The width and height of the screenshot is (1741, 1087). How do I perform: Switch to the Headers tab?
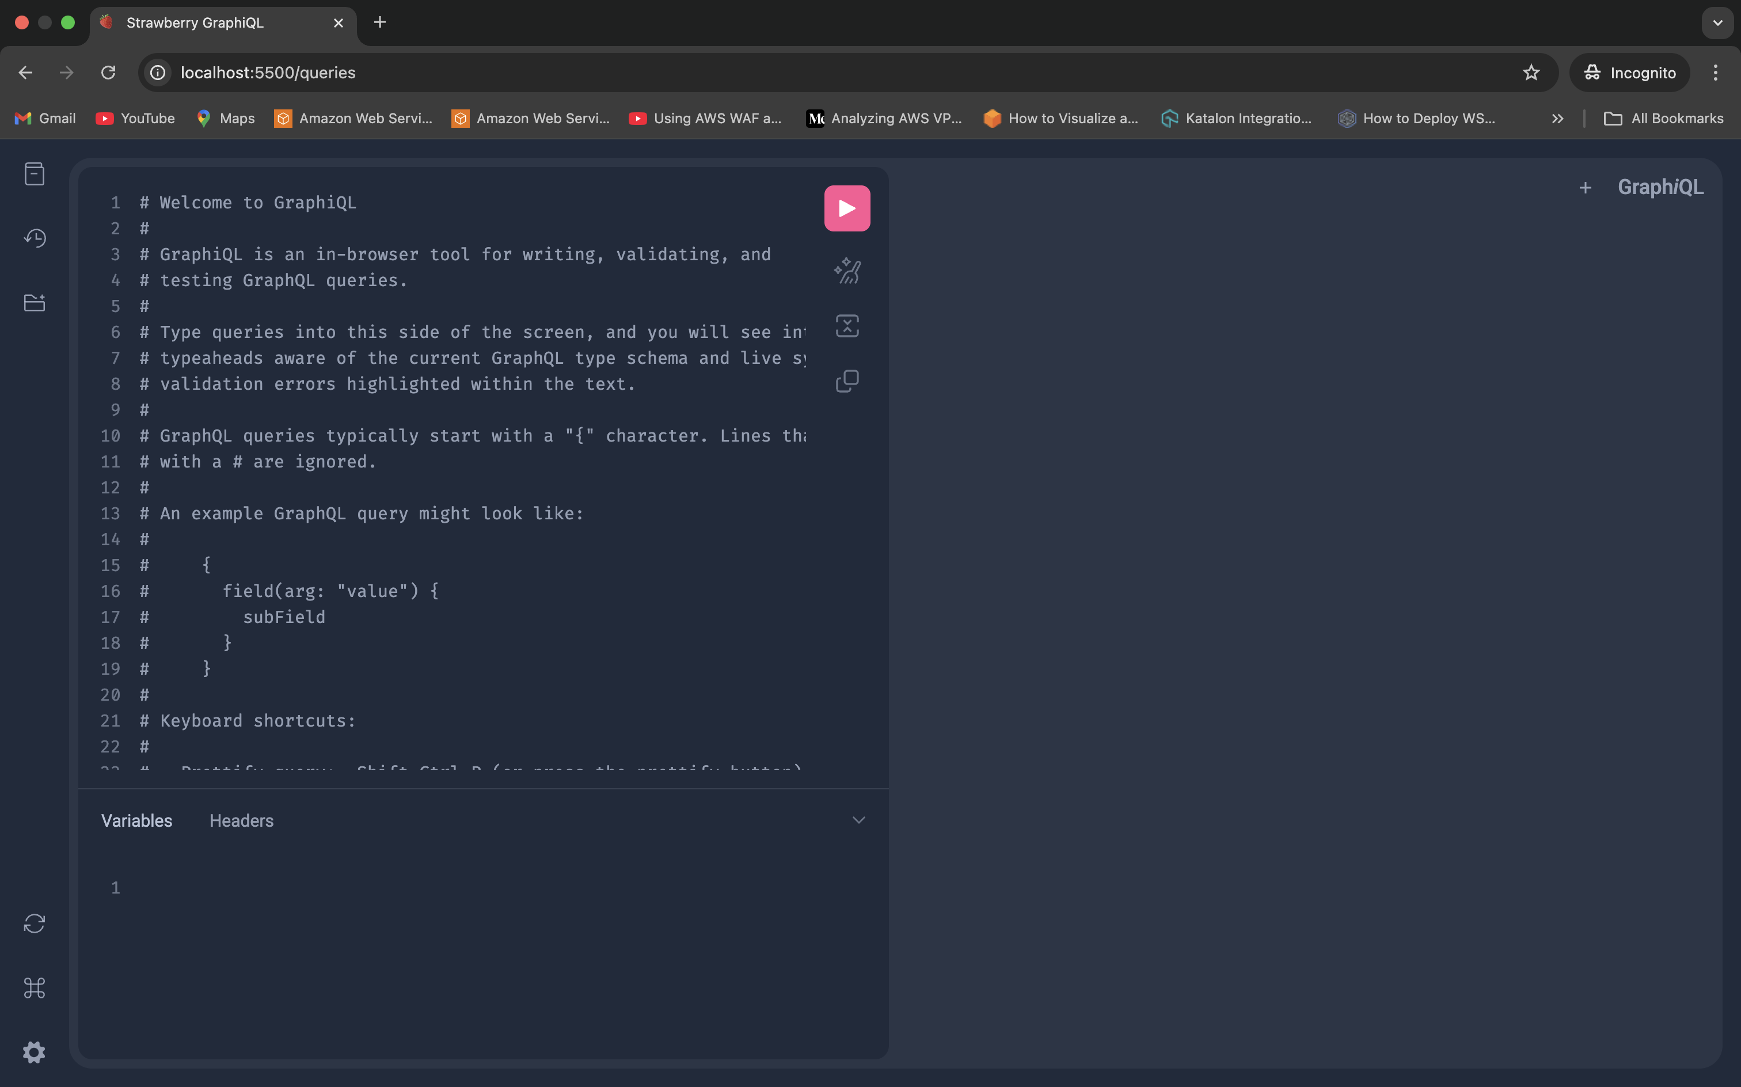click(x=242, y=820)
